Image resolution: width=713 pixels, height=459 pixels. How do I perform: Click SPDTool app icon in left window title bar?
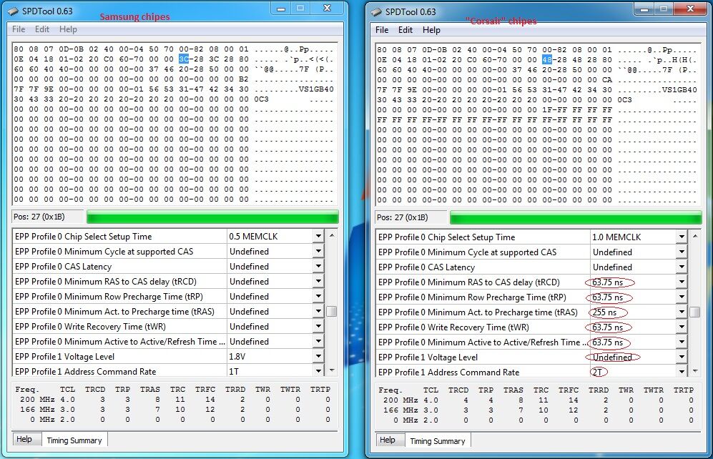pyautogui.click(x=14, y=11)
